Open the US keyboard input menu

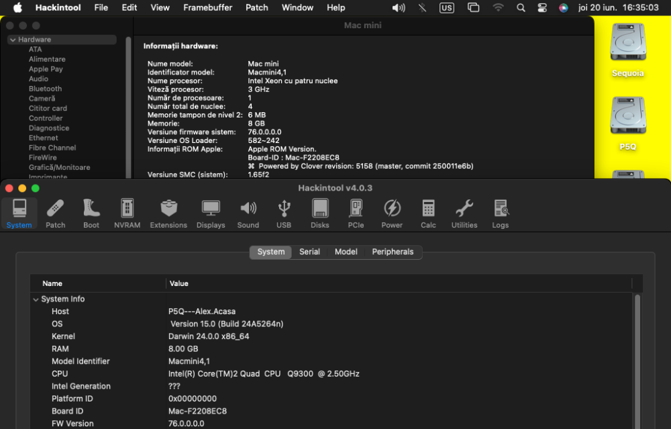point(446,7)
